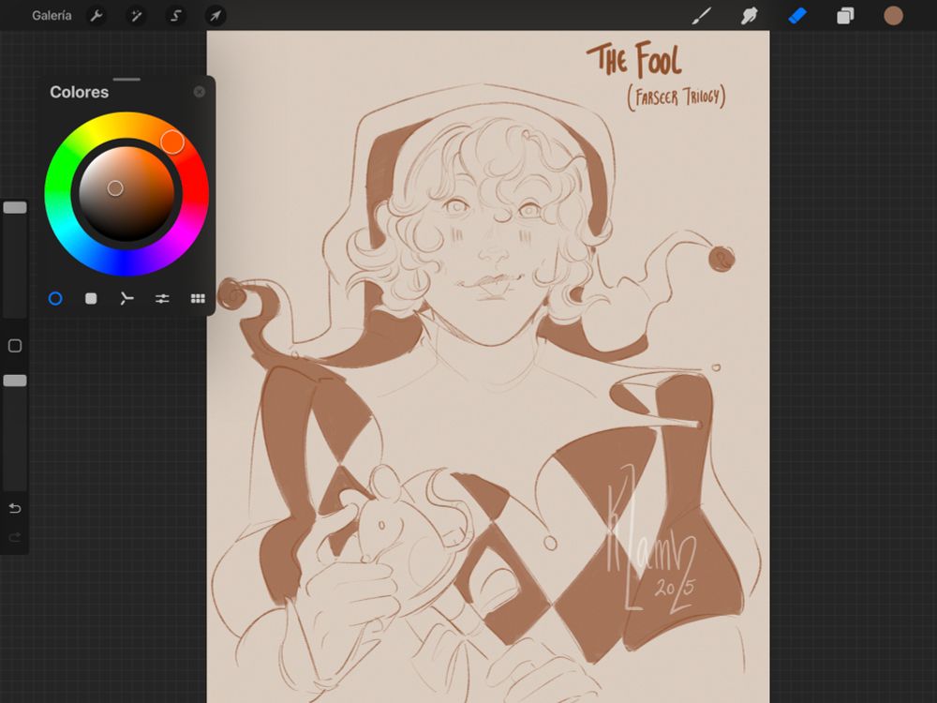Switch to the Palettes grid tab
Viewport: 937px width, 703px height.
click(198, 298)
